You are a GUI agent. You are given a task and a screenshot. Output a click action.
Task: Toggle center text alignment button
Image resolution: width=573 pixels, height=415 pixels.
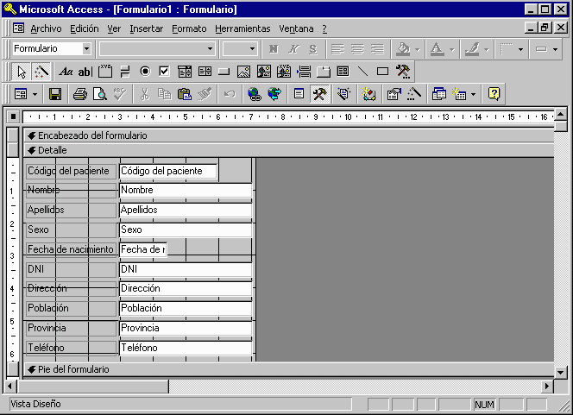pyautogui.click(x=357, y=49)
